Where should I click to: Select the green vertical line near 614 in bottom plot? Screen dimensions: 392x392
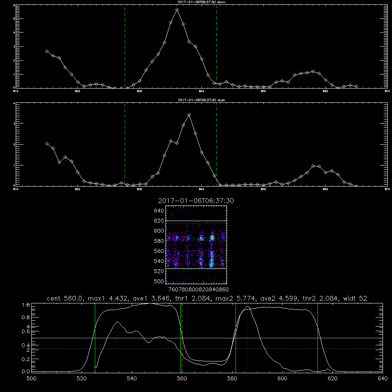click(x=318, y=338)
